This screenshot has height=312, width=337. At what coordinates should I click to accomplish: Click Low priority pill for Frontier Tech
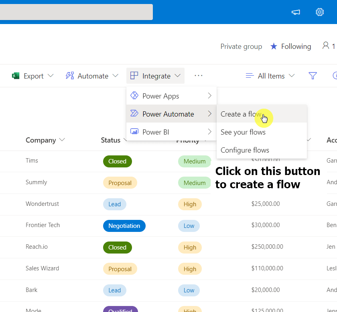click(189, 226)
